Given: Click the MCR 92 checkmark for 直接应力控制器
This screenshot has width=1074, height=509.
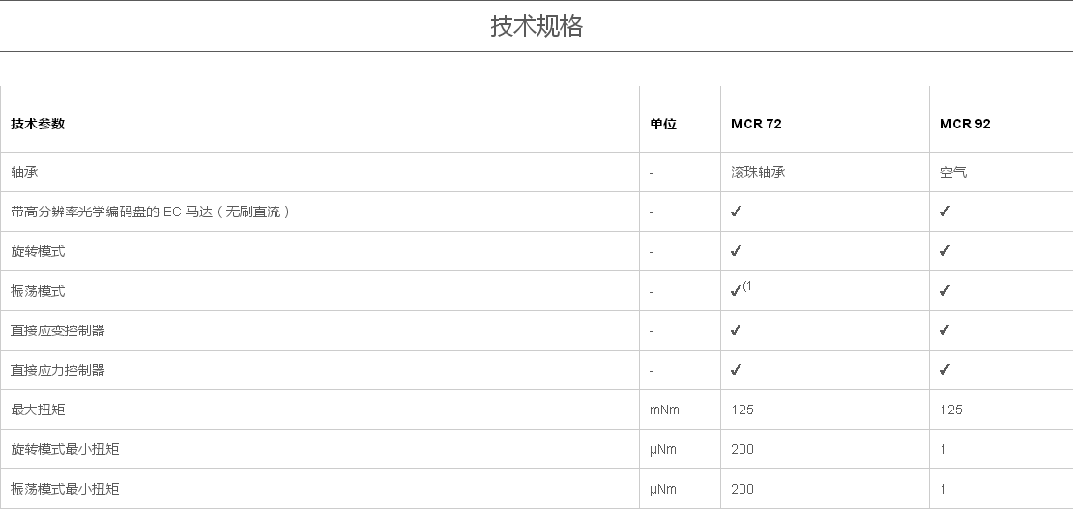Looking at the screenshot, I should (944, 370).
